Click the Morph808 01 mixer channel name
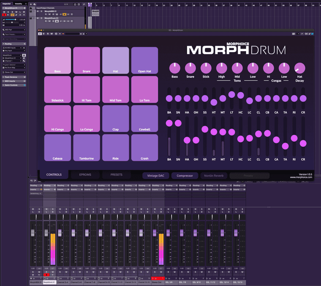 point(36,282)
